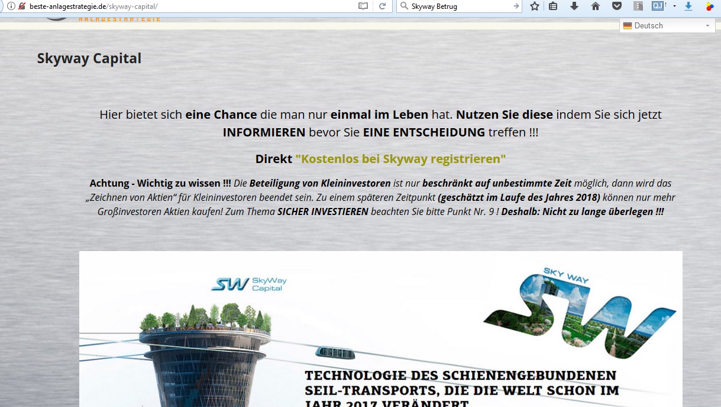Show bookmarks list menu
The height and width of the screenshot is (407, 721).
click(553, 6)
